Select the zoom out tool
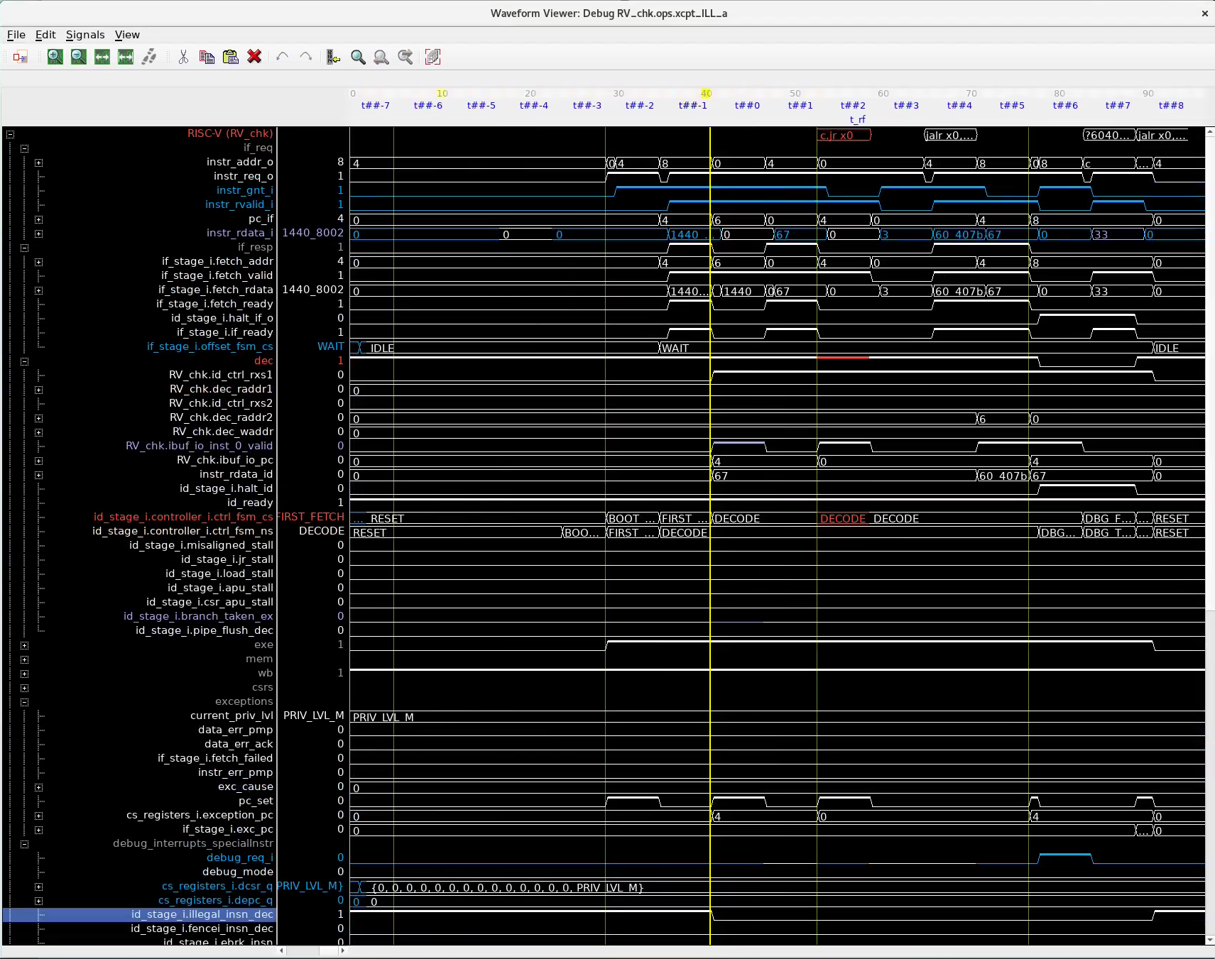The width and height of the screenshot is (1215, 959). pos(78,57)
